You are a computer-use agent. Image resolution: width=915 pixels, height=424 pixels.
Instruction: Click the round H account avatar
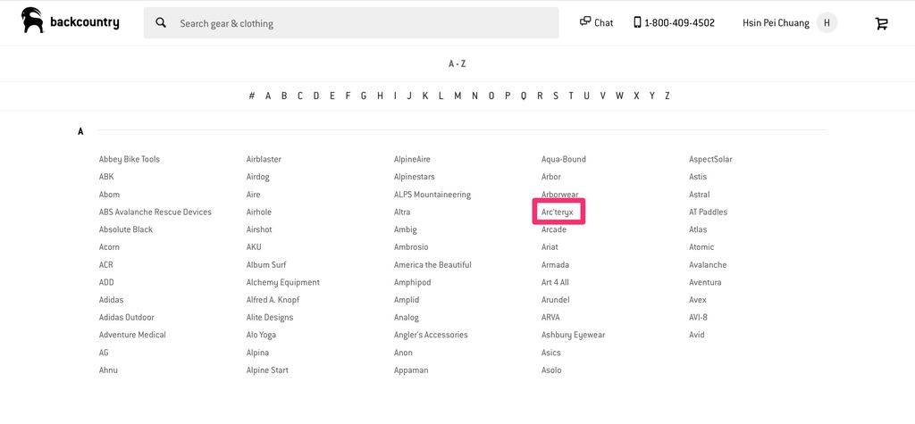827,23
